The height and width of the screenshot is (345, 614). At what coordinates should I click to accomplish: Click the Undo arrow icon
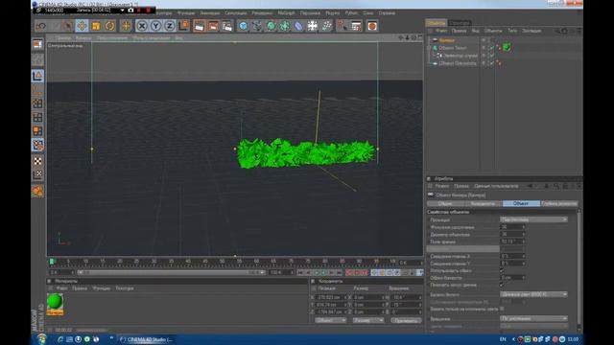[x=41, y=26]
